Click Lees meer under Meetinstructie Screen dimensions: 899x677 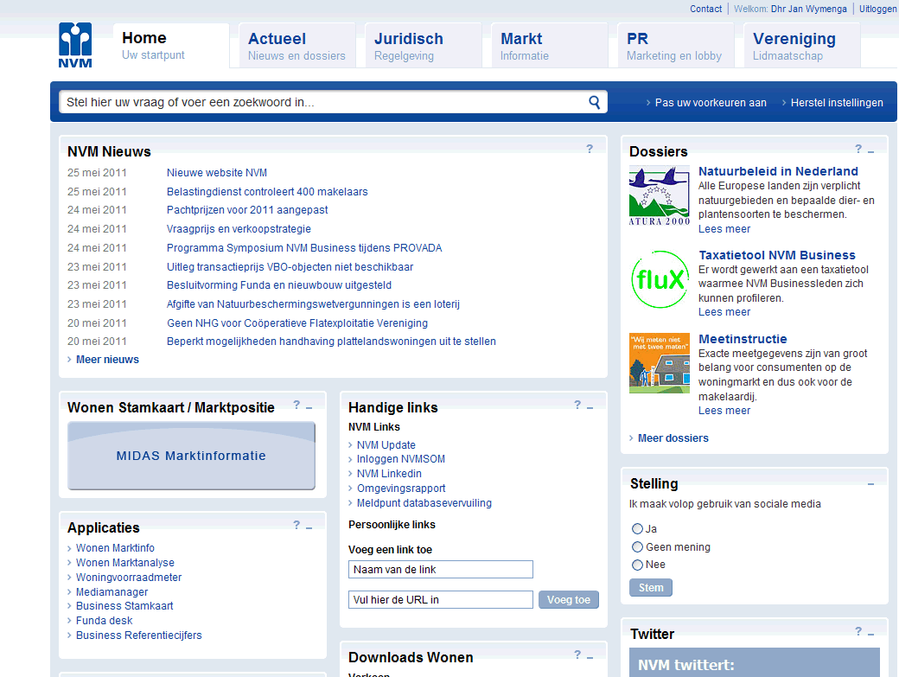point(724,411)
